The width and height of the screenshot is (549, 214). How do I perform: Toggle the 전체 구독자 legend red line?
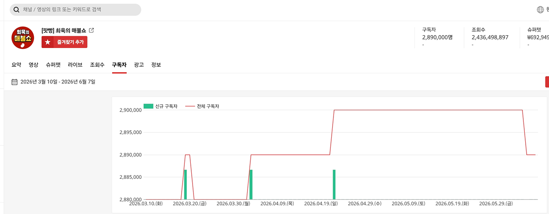pos(190,106)
